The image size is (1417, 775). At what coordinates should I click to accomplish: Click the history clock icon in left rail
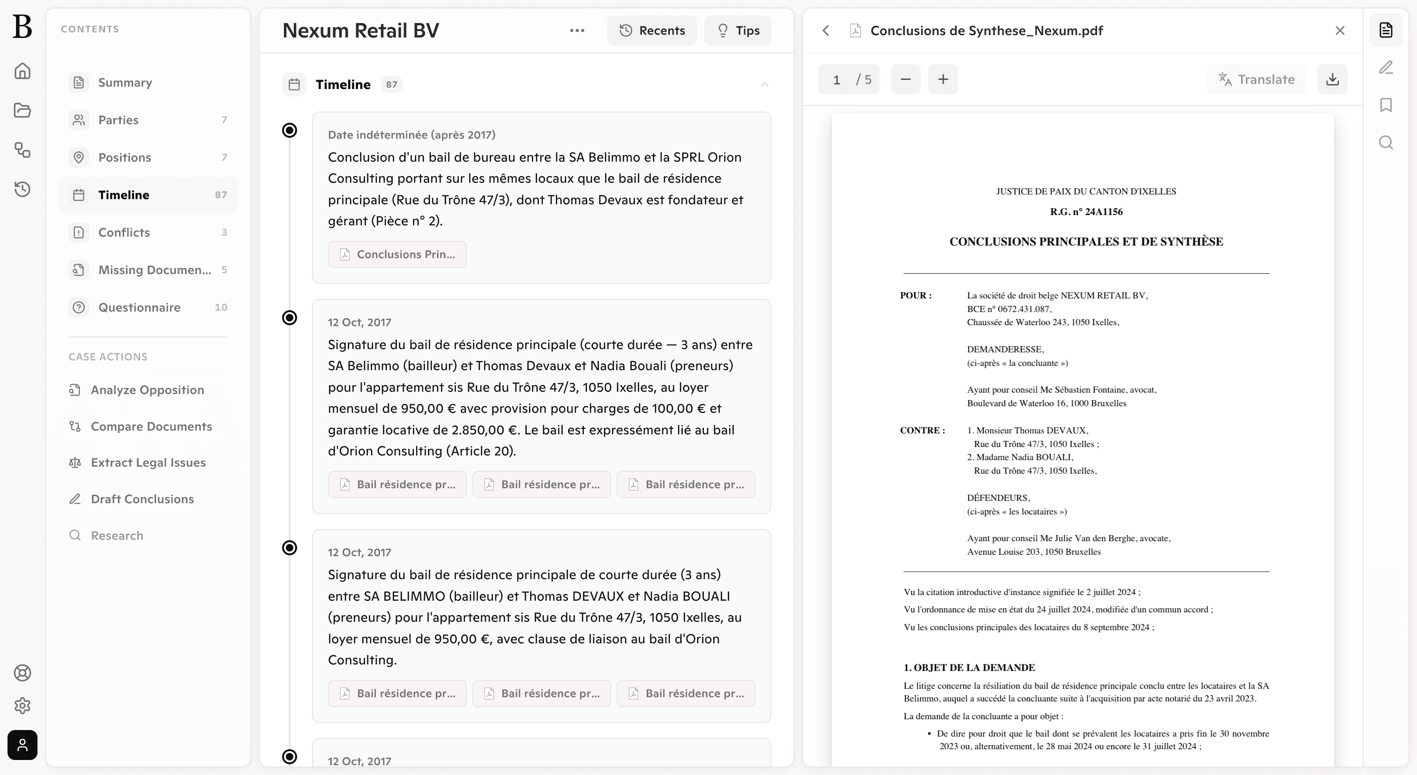coord(22,189)
